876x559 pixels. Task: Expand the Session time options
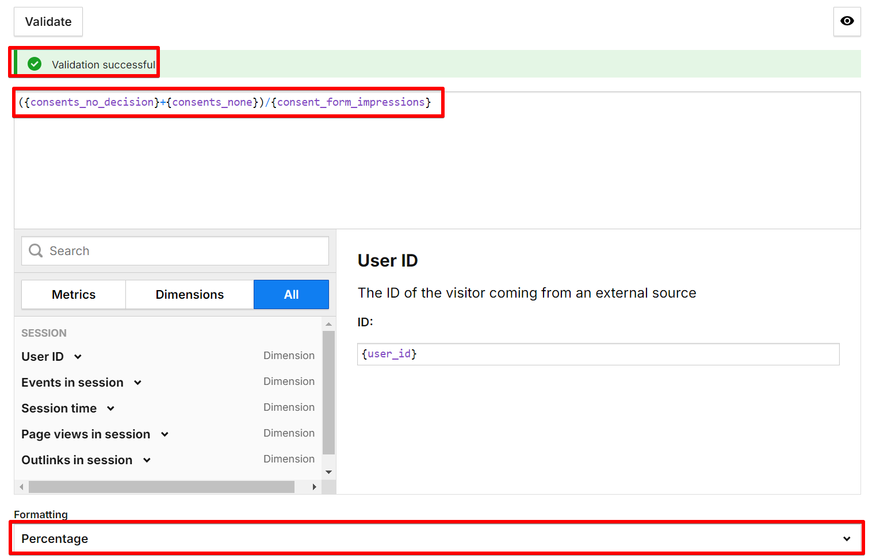tap(110, 408)
